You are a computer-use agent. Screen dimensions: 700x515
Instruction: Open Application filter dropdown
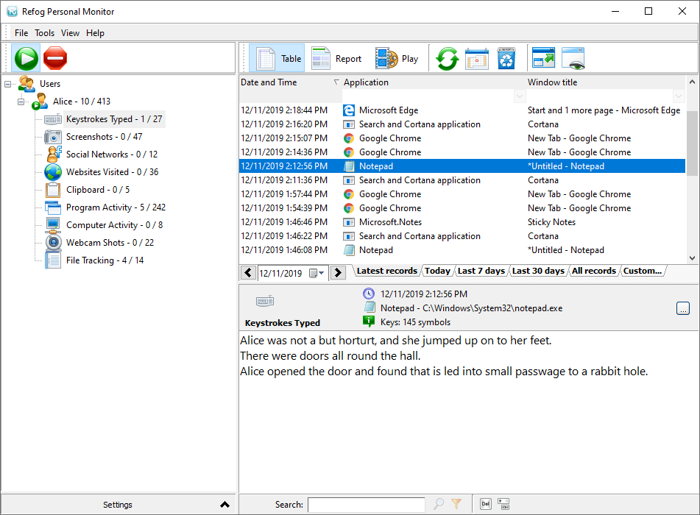pos(519,96)
